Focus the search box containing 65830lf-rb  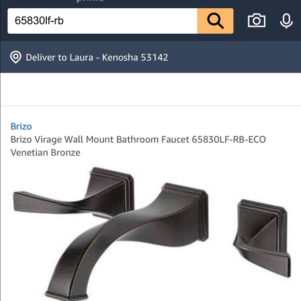[x=102, y=21]
